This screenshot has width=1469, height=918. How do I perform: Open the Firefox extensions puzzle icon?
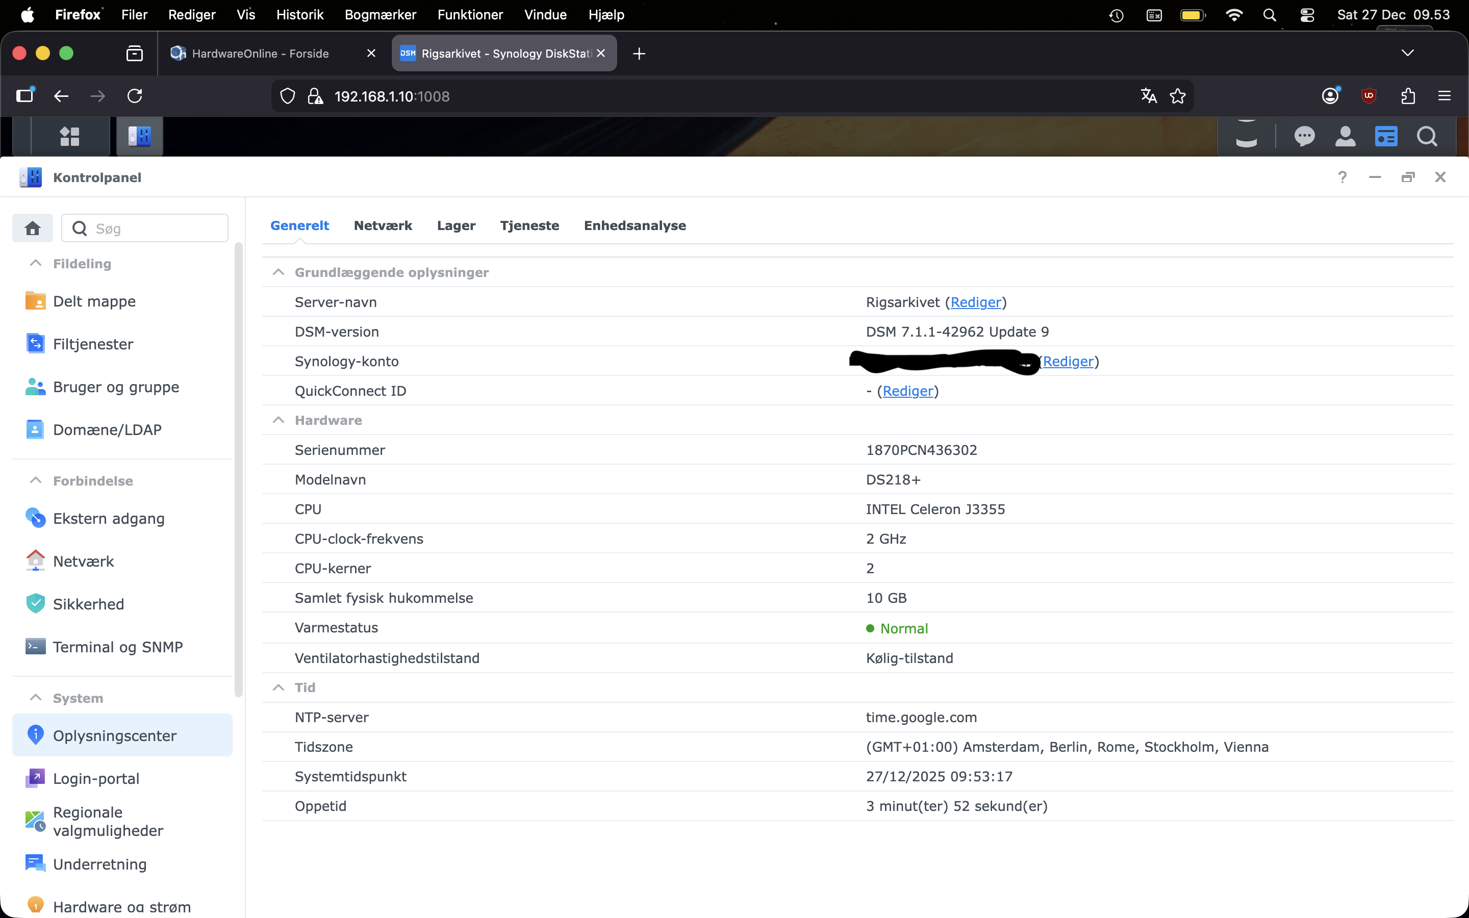point(1408,96)
